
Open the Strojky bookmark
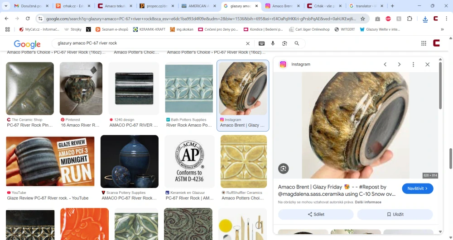pyautogui.click(x=73, y=29)
